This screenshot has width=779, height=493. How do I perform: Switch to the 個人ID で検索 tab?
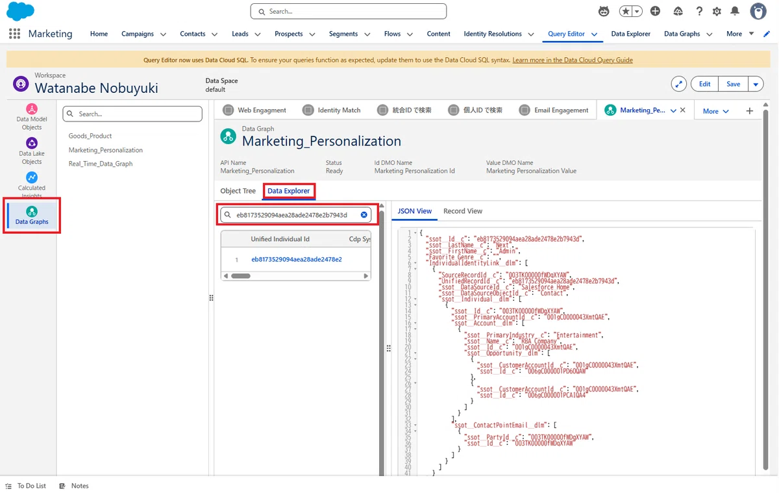tap(475, 110)
